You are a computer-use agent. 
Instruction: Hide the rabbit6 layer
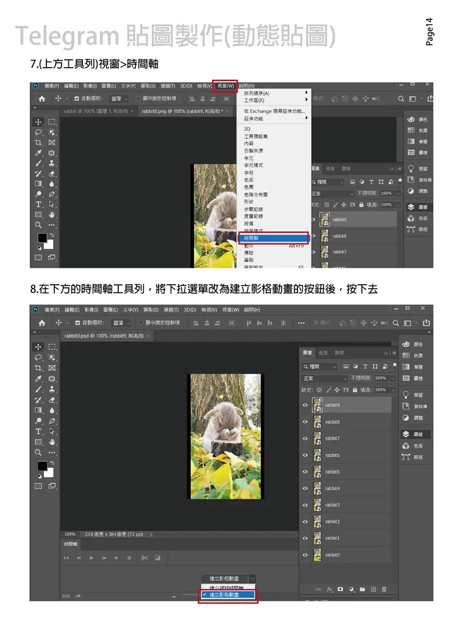coord(305,455)
